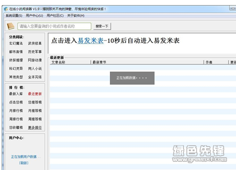Open the 月排行榜 ranking

point(16,111)
